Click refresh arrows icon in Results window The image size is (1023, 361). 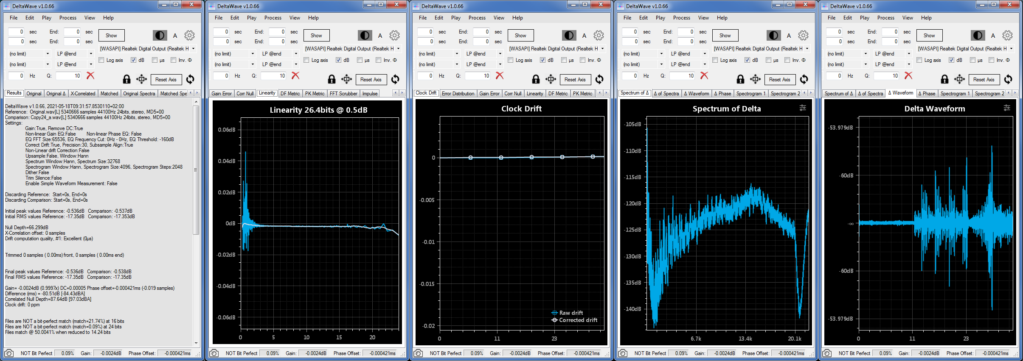click(x=190, y=79)
